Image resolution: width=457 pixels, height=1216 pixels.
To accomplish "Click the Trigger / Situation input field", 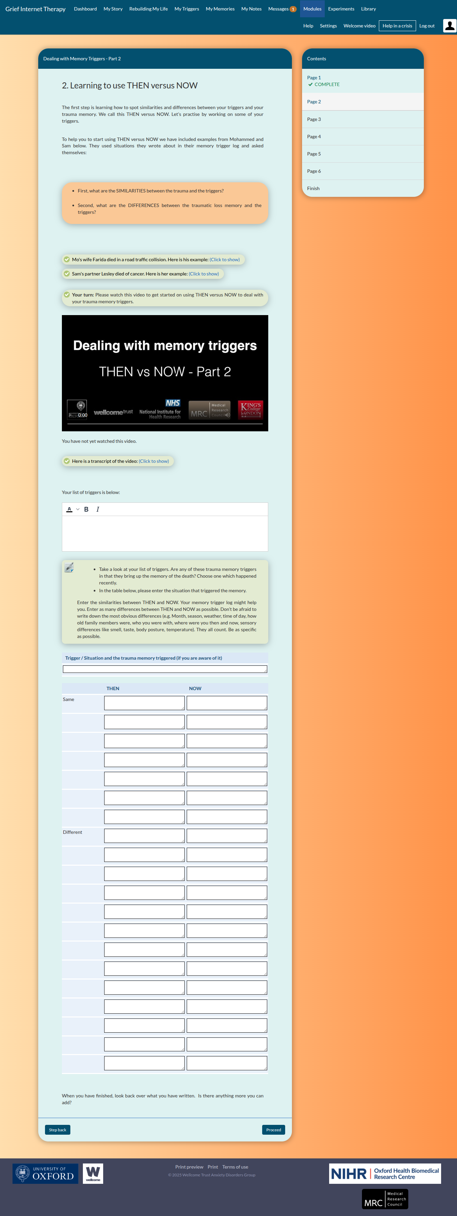I will click(x=164, y=669).
